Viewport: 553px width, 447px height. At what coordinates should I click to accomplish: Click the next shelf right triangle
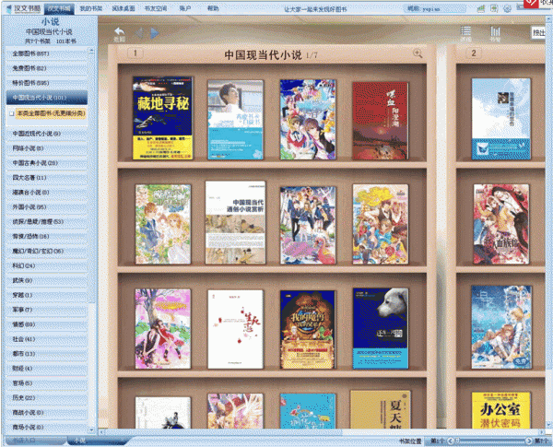click(155, 33)
